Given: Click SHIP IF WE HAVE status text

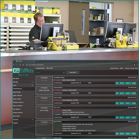Looking at the screenshot, I should 44,90.
